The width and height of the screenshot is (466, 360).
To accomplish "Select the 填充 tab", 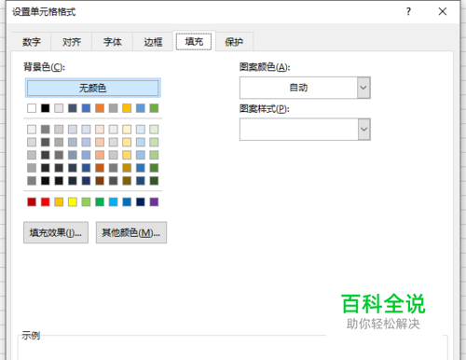I will pyautogui.click(x=194, y=41).
